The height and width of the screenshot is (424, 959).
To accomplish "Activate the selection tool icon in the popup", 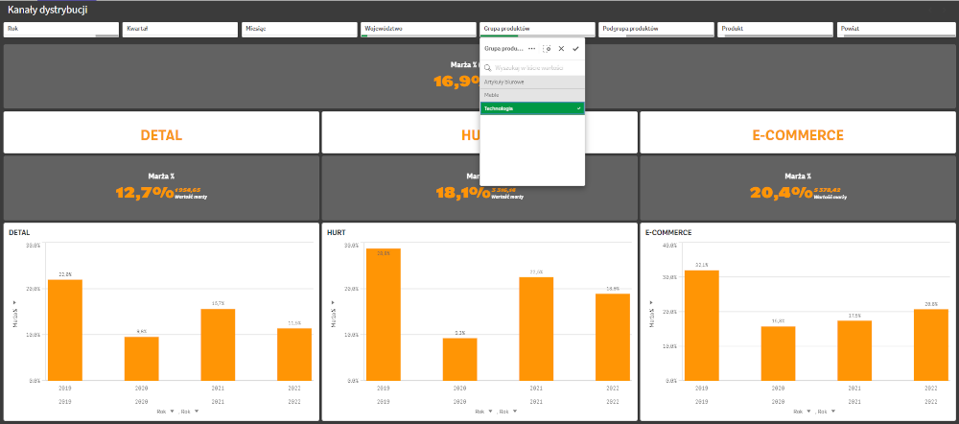I will (x=547, y=48).
